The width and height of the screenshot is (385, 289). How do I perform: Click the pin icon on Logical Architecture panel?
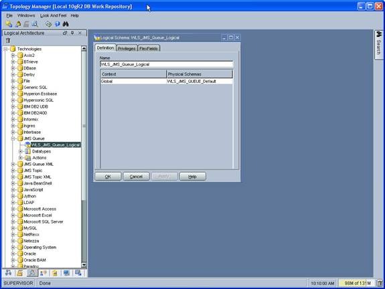point(72,33)
